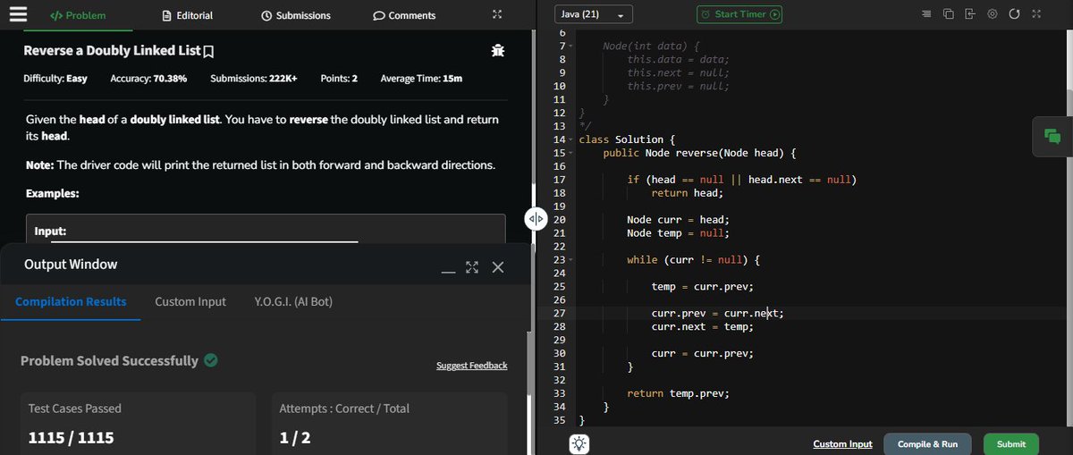This screenshot has height=455, width=1073.
Task: Submit the solution
Action: [x=1011, y=444]
